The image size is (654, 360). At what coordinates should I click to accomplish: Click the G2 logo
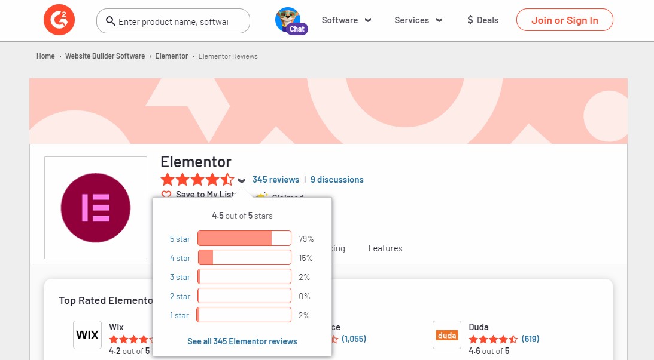(59, 20)
